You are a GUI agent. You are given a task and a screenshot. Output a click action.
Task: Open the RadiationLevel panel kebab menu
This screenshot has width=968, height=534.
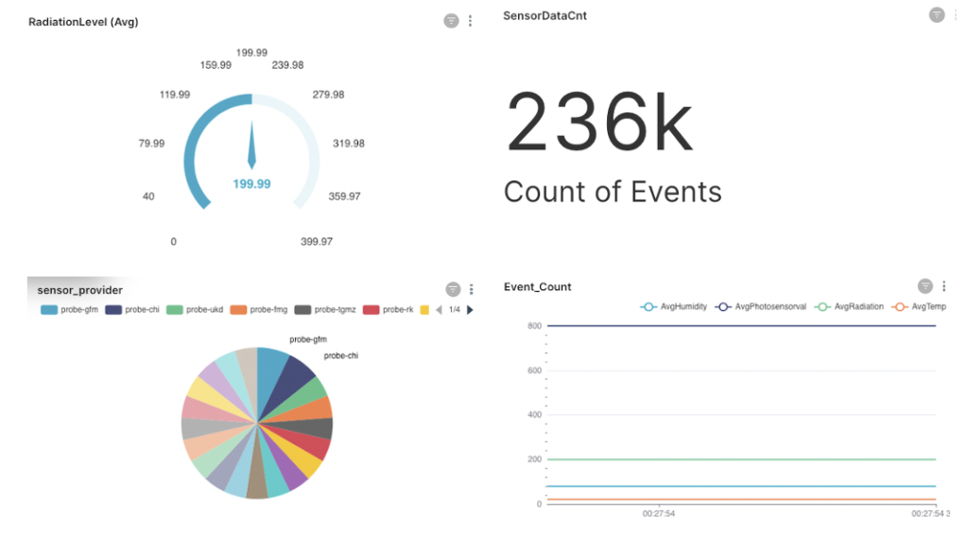(x=471, y=21)
